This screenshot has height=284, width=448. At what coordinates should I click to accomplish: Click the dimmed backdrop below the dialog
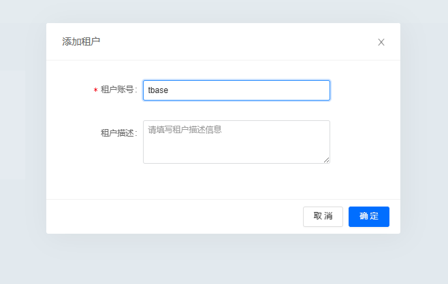pyautogui.click(x=223, y=260)
